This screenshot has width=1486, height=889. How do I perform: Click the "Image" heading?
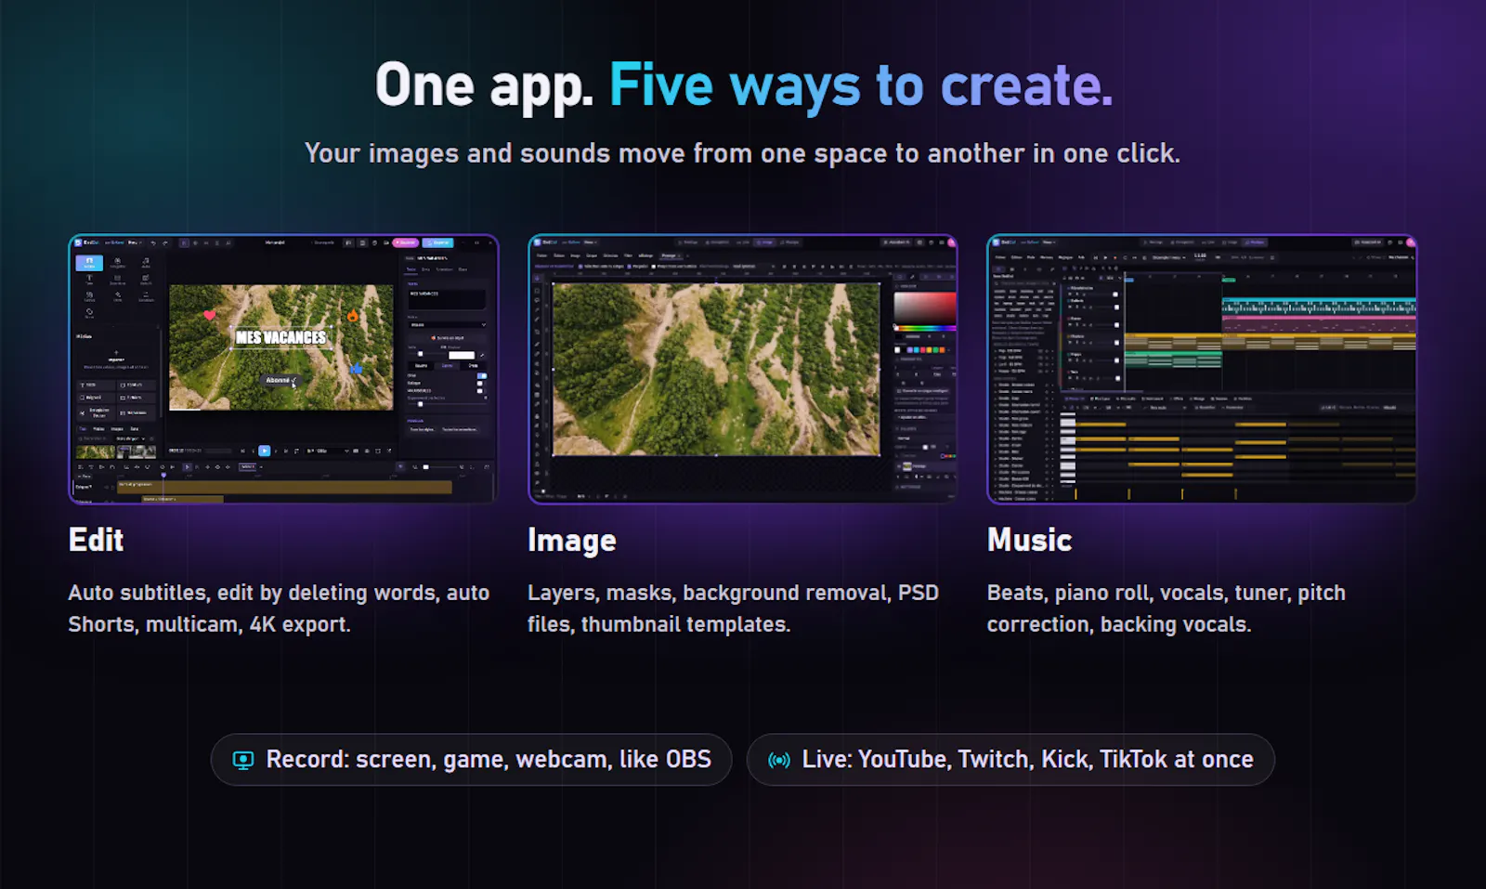click(572, 541)
